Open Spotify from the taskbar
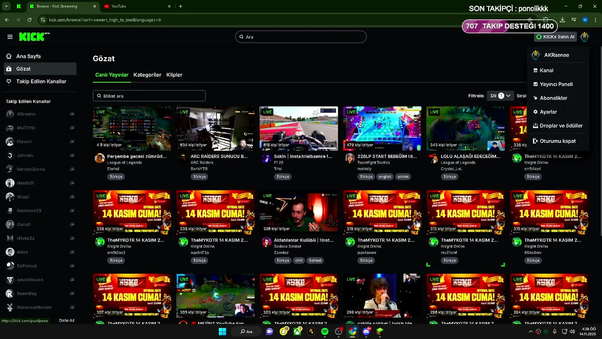This screenshot has width=602, height=339. click(325, 331)
